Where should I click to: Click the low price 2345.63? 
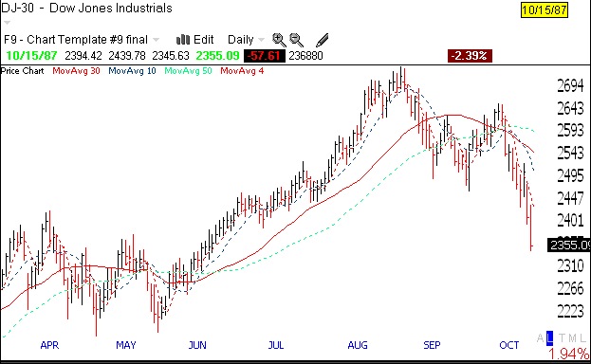coord(171,56)
